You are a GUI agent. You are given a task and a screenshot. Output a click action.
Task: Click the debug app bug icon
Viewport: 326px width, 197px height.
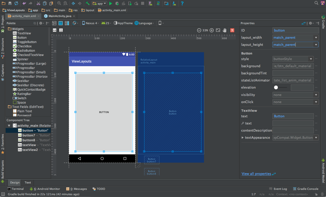[117, 3]
